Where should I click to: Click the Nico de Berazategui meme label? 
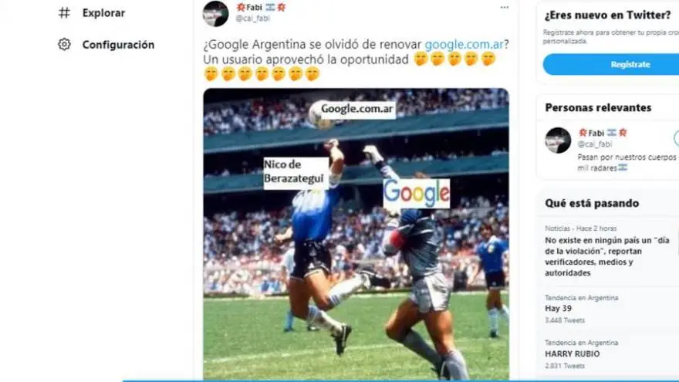click(x=296, y=172)
